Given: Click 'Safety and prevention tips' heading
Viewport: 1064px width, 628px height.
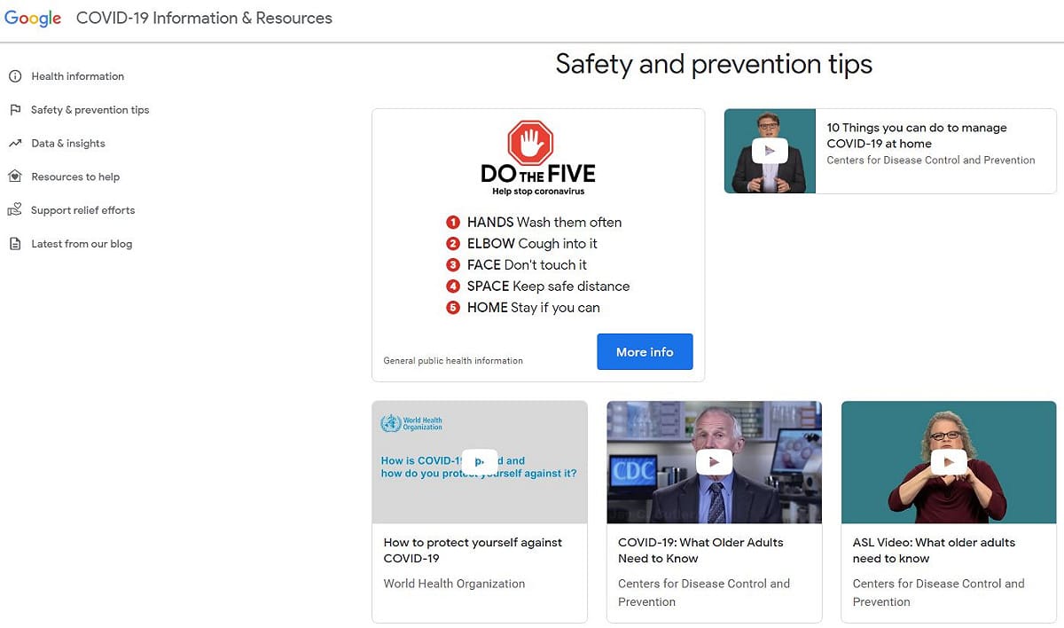Looking at the screenshot, I should point(714,64).
